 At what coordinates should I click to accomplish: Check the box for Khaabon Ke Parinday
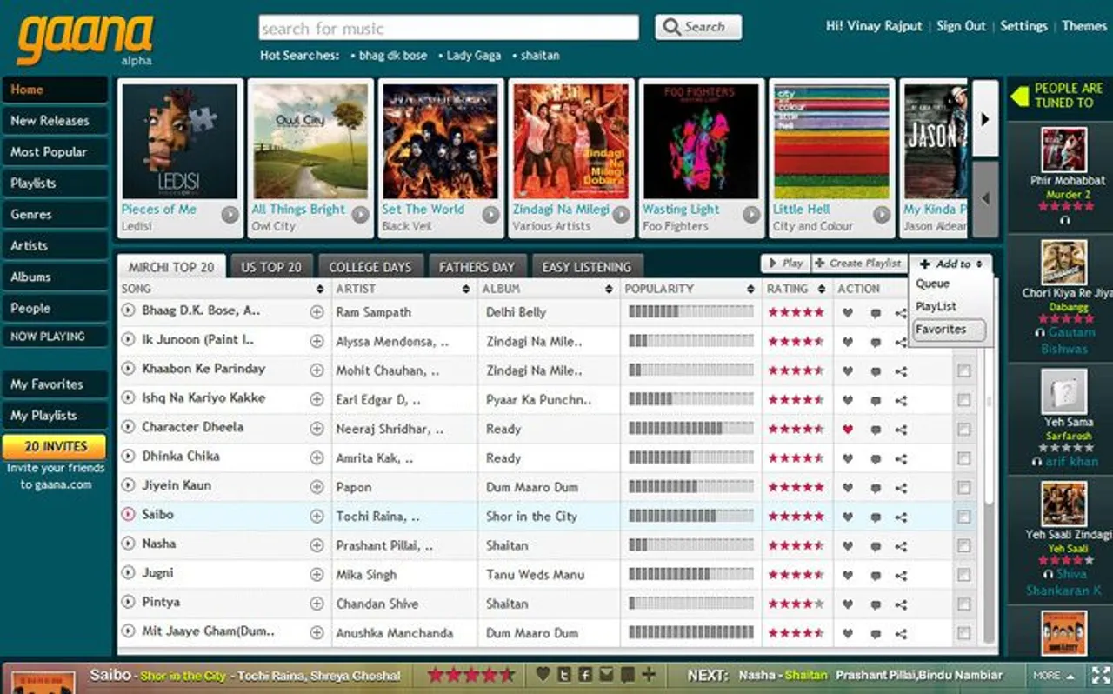963,371
